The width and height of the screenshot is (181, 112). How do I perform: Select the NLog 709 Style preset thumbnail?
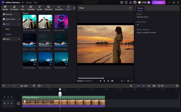click(x=29, y=21)
